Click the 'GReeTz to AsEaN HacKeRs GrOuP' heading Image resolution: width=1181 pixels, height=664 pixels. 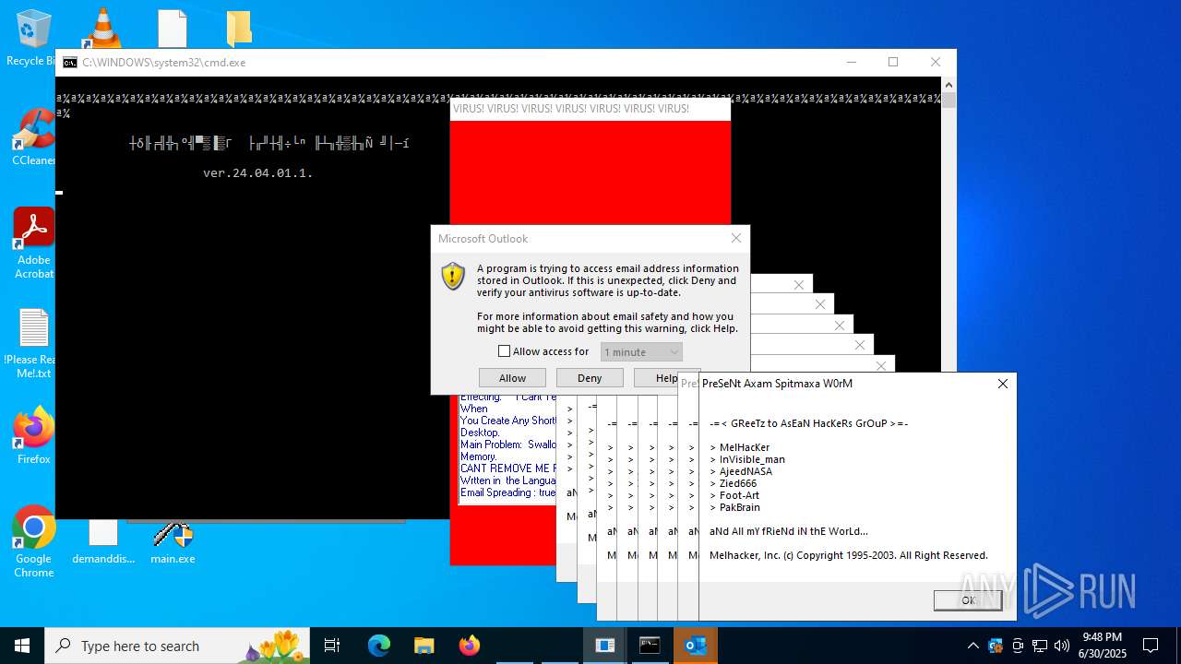(x=808, y=423)
